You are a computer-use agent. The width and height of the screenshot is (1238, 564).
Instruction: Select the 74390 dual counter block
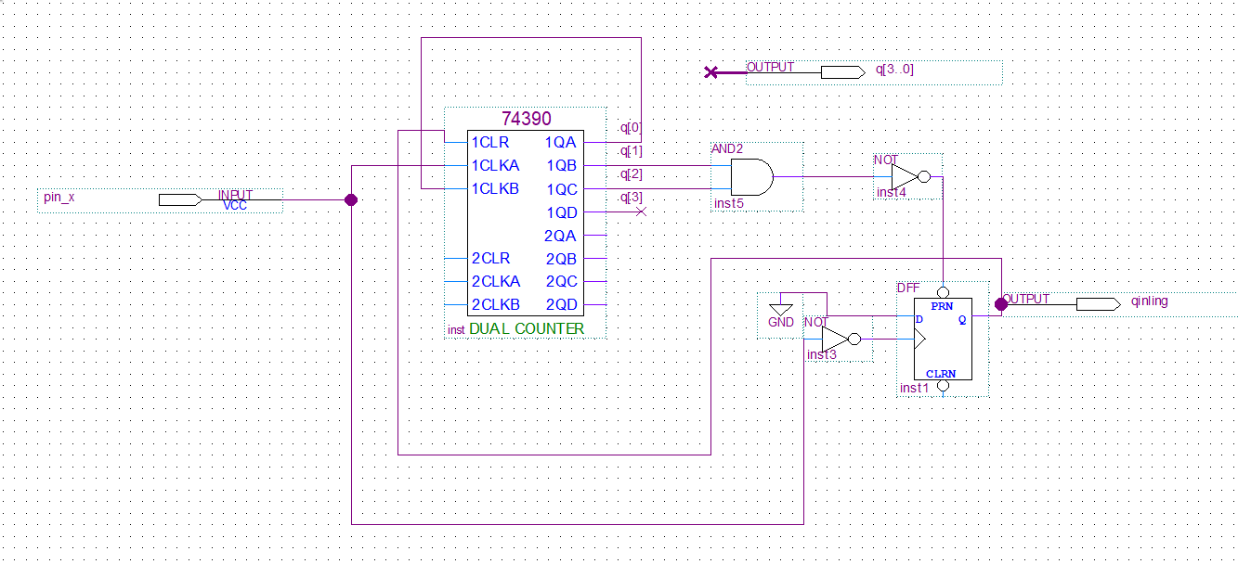point(526,223)
